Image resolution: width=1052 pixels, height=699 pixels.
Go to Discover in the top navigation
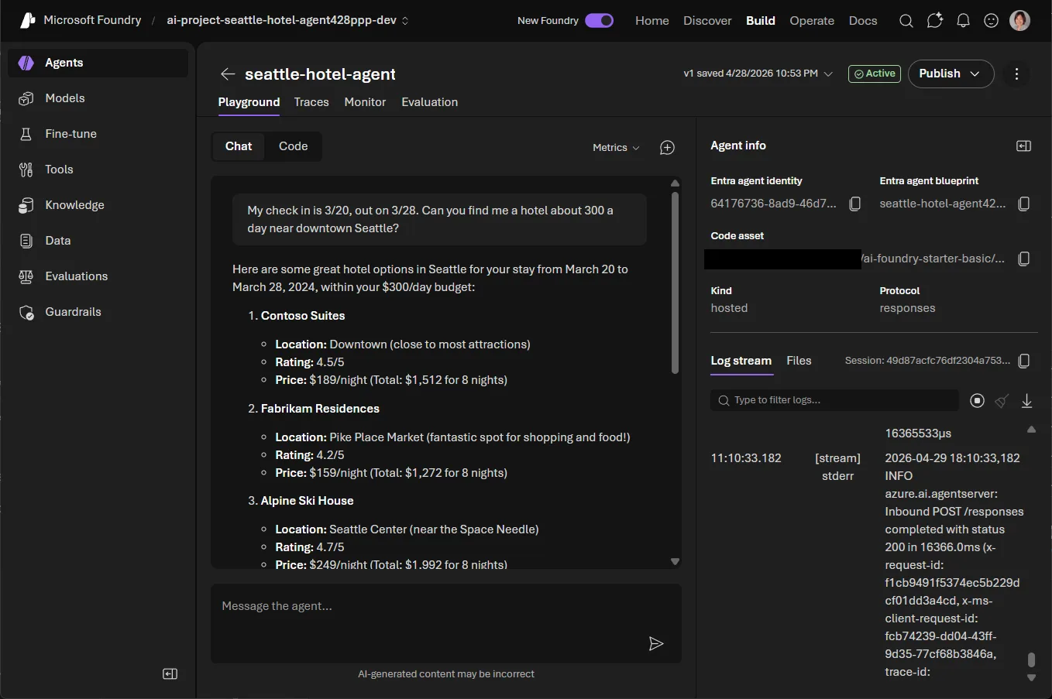707,21
